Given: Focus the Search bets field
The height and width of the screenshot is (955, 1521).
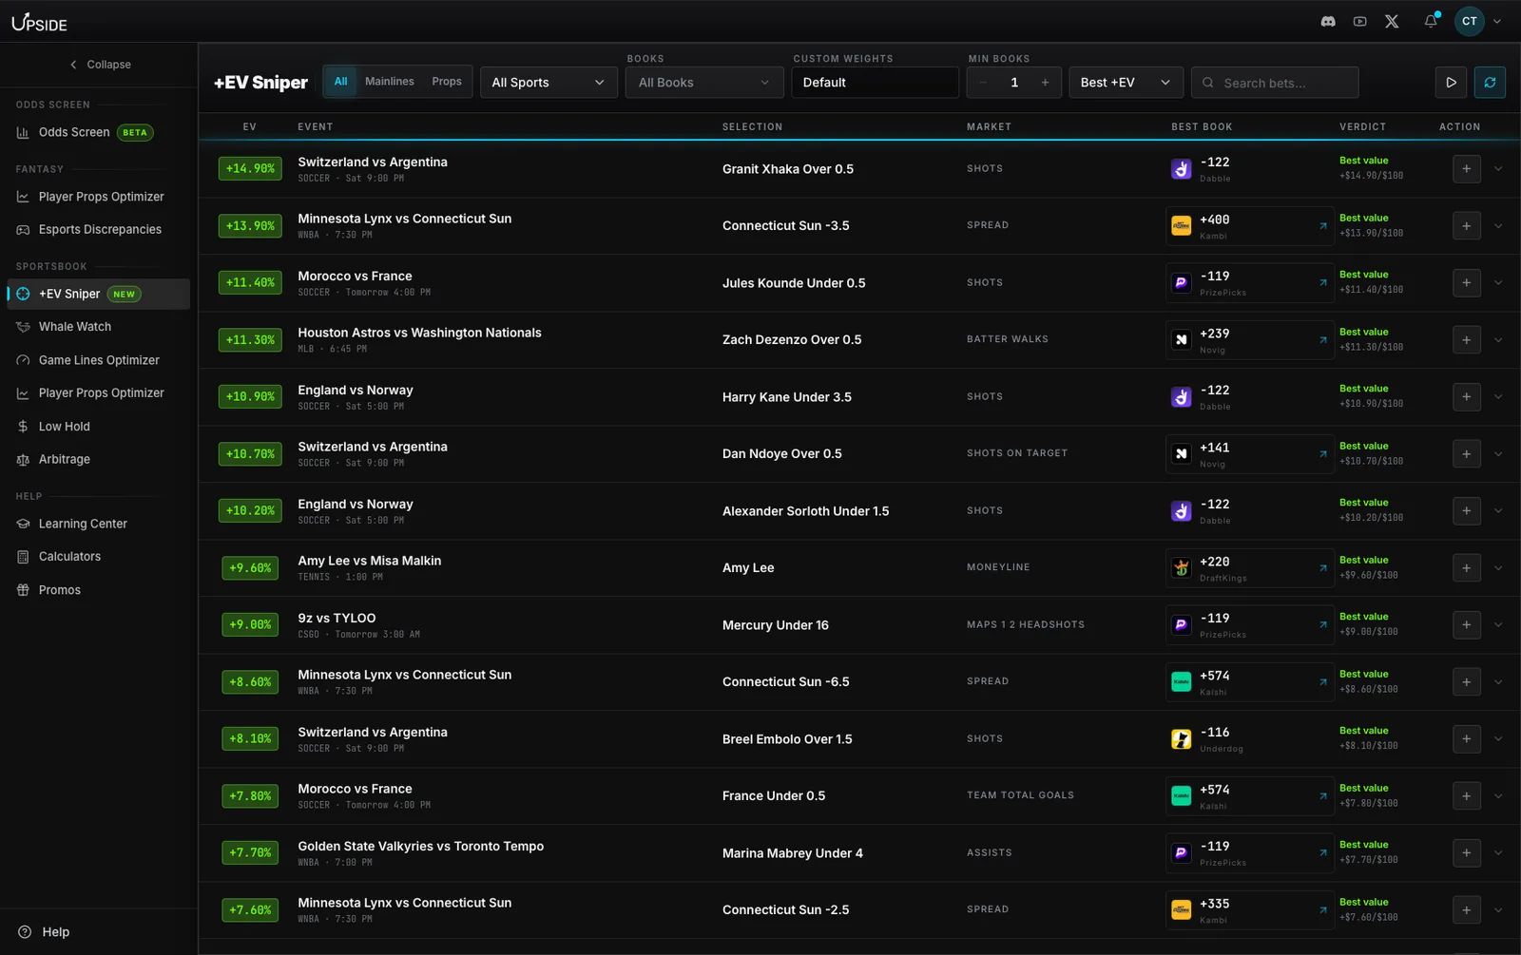Looking at the screenshot, I should click(1275, 83).
